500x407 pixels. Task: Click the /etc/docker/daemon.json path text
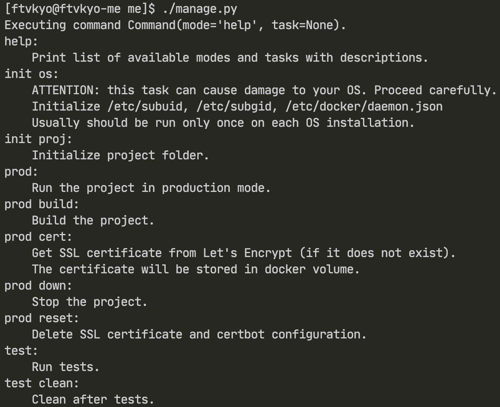click(364, 107)
